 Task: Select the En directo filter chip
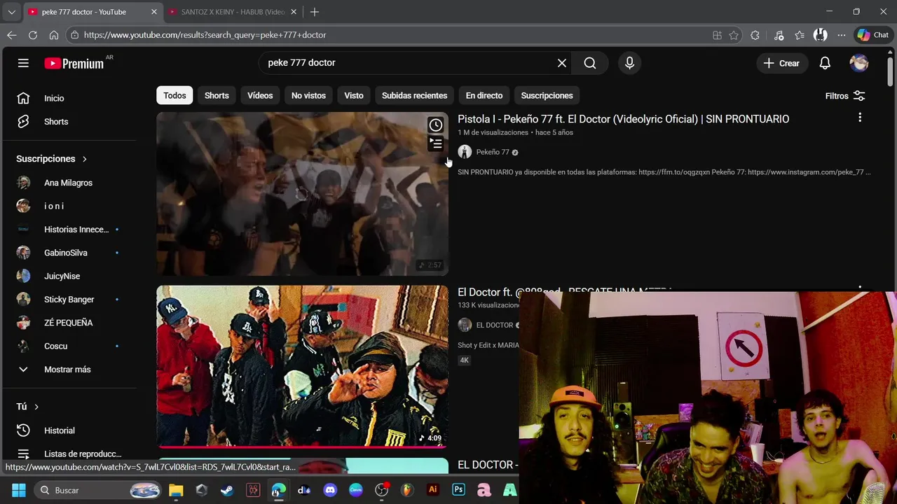(x=484, y=95)
